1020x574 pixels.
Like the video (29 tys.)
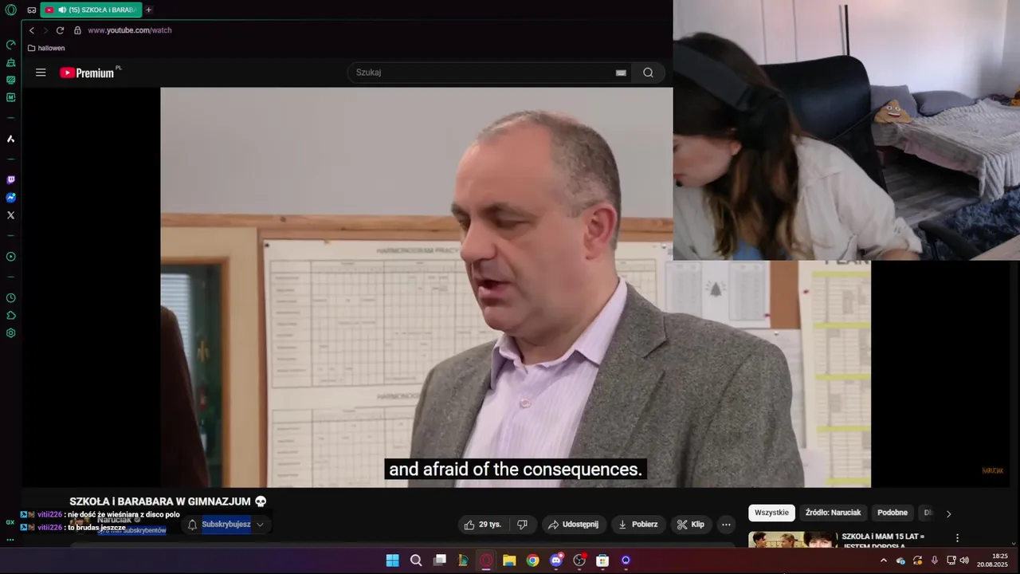coord(484,525)
